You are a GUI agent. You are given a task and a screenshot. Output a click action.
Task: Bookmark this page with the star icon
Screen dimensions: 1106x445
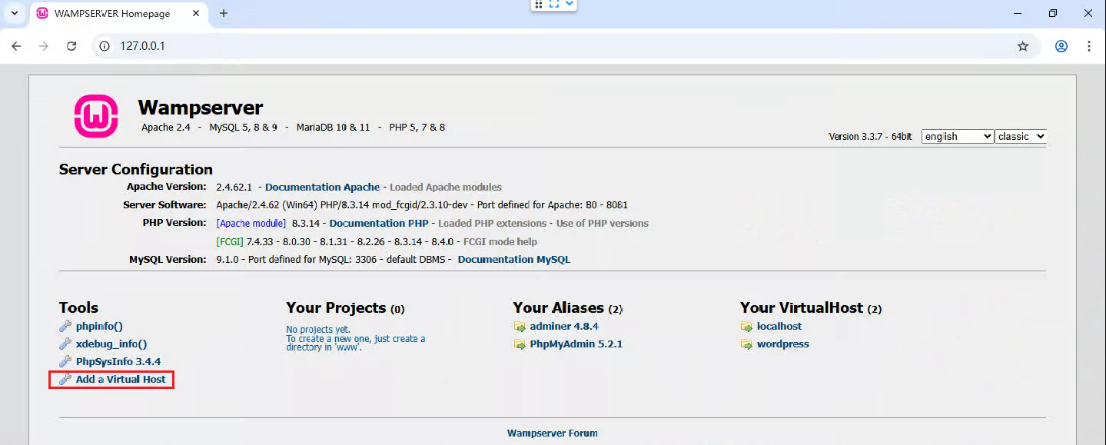point(1023,46)
